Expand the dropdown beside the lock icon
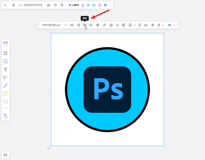This screenshot has height=160, width=205. [163, 25]
